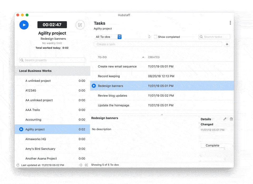Select the A12345 project
The height and width of the screenshot is (184, 253).
52,90
